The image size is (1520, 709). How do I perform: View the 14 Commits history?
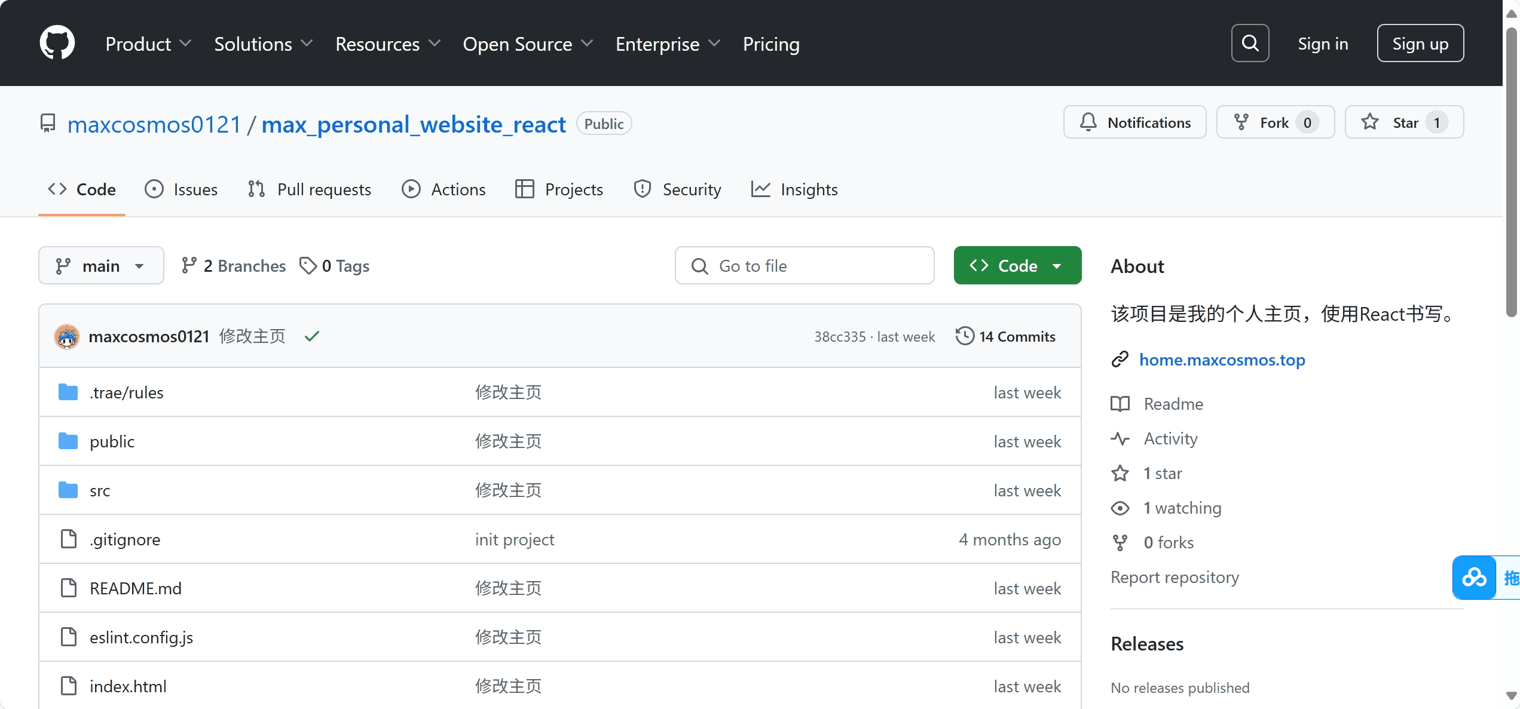[1005, 336]
